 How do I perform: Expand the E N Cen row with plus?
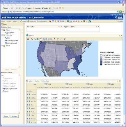(x=27, y=94)
